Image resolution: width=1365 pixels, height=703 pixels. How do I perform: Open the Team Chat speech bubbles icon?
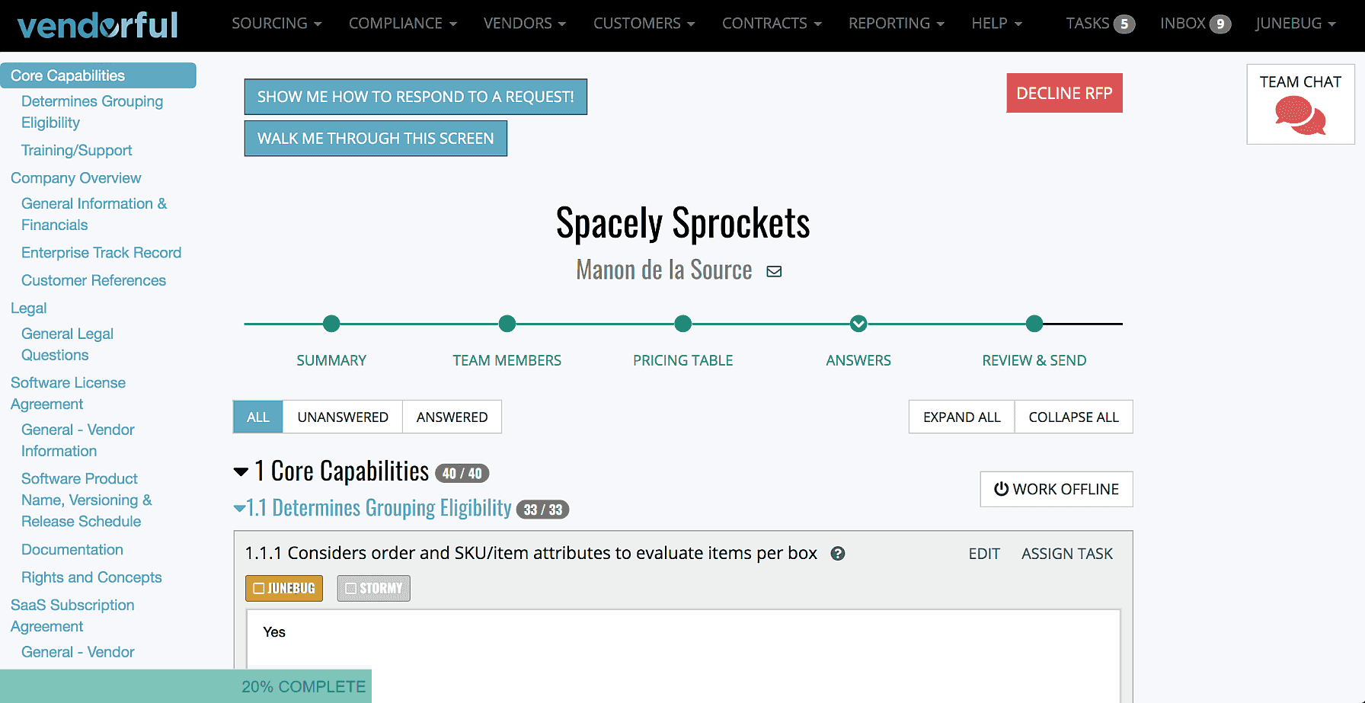coord(1300,117)
